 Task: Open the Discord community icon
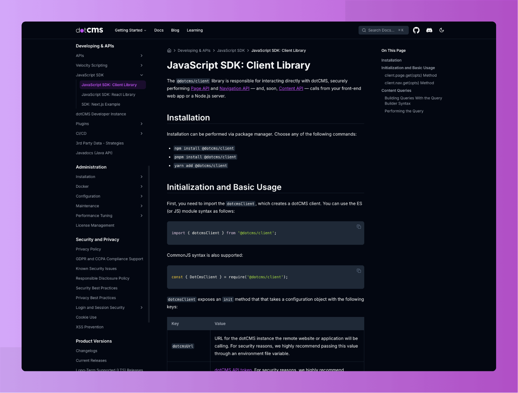tap(429, 30)
